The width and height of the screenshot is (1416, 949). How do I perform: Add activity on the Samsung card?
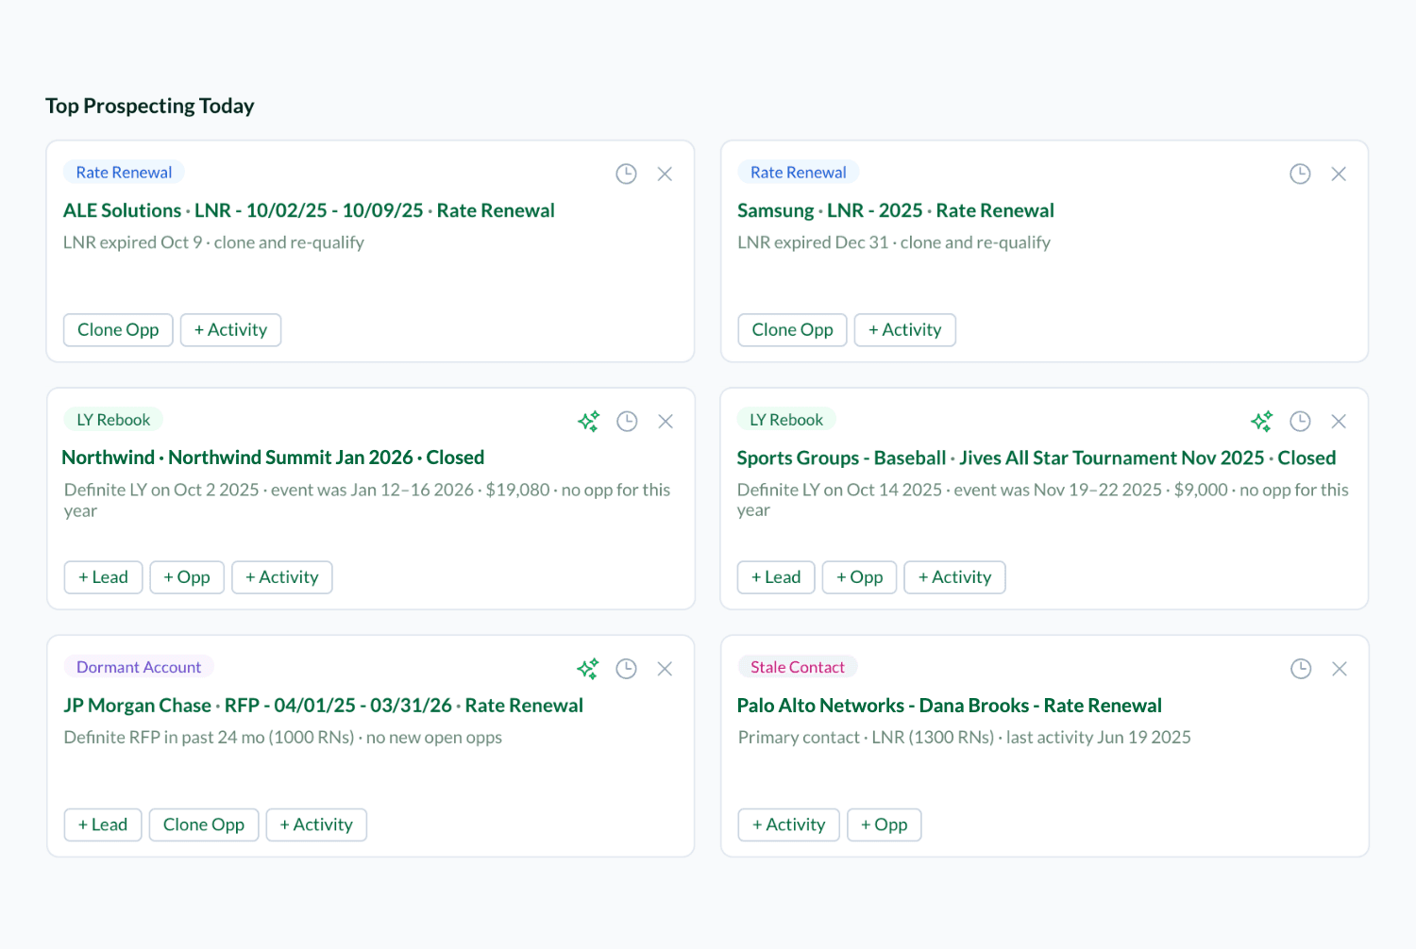[904, 330]
